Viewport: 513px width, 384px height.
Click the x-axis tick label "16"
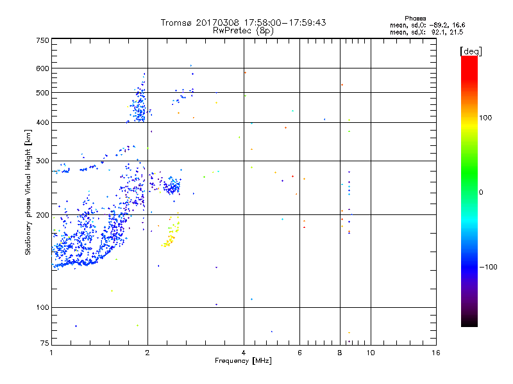click(436, 353)
